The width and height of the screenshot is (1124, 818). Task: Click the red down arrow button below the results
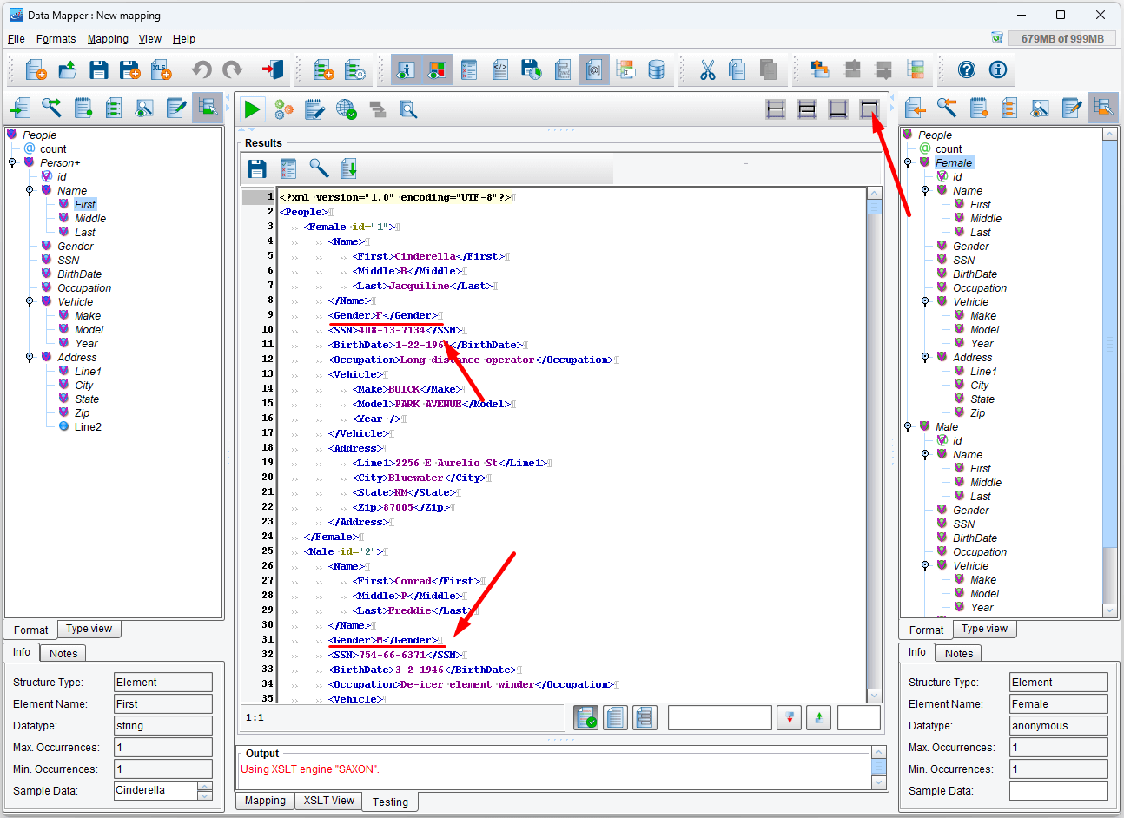789,718
